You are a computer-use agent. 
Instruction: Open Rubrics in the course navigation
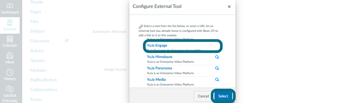(37, 51)
